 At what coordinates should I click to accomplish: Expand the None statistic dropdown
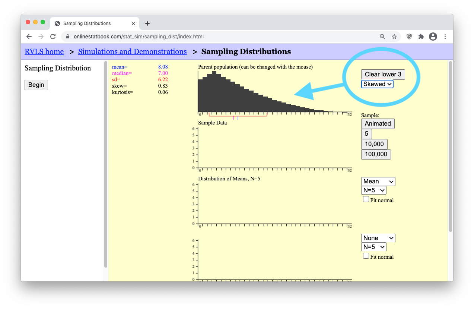click(x=378, y=238)
